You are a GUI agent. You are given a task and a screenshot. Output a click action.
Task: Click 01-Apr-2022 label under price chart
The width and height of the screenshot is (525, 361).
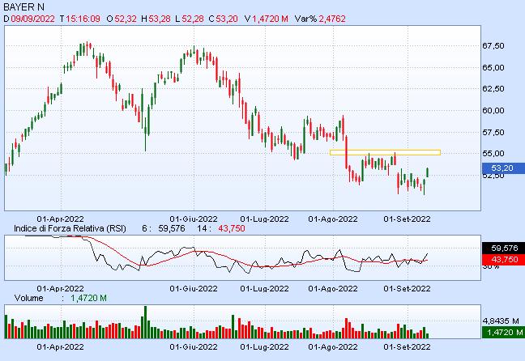pyautogui.click(x=60, y=219)
